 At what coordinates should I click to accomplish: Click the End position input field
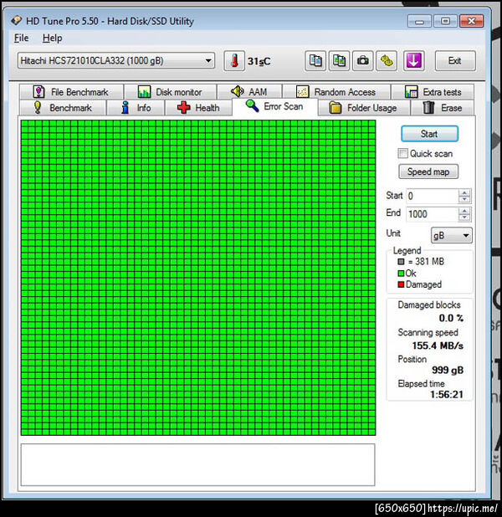click(432, 214)
